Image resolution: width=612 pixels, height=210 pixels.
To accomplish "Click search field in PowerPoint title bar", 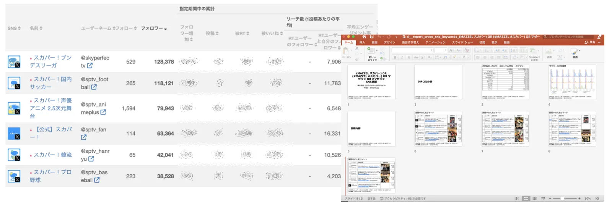I will pos(568,37).
